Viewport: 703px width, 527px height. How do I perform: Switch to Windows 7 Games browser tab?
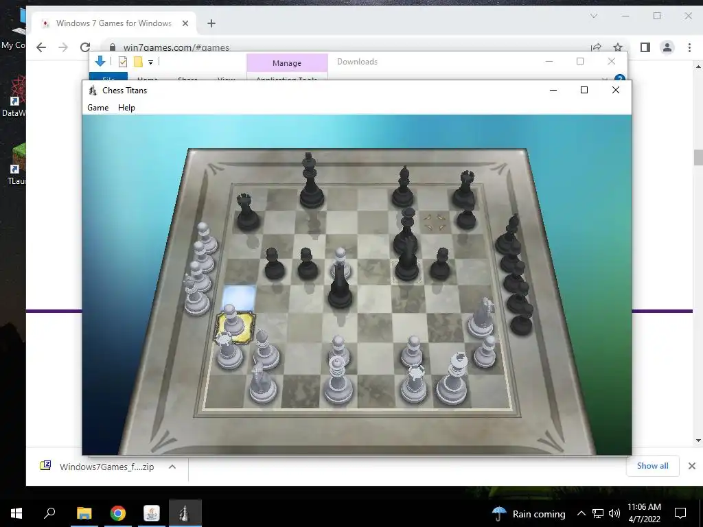click(113, 23)
